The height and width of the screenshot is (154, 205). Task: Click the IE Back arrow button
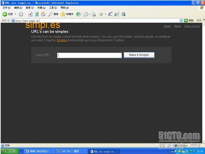coord(5,14)
